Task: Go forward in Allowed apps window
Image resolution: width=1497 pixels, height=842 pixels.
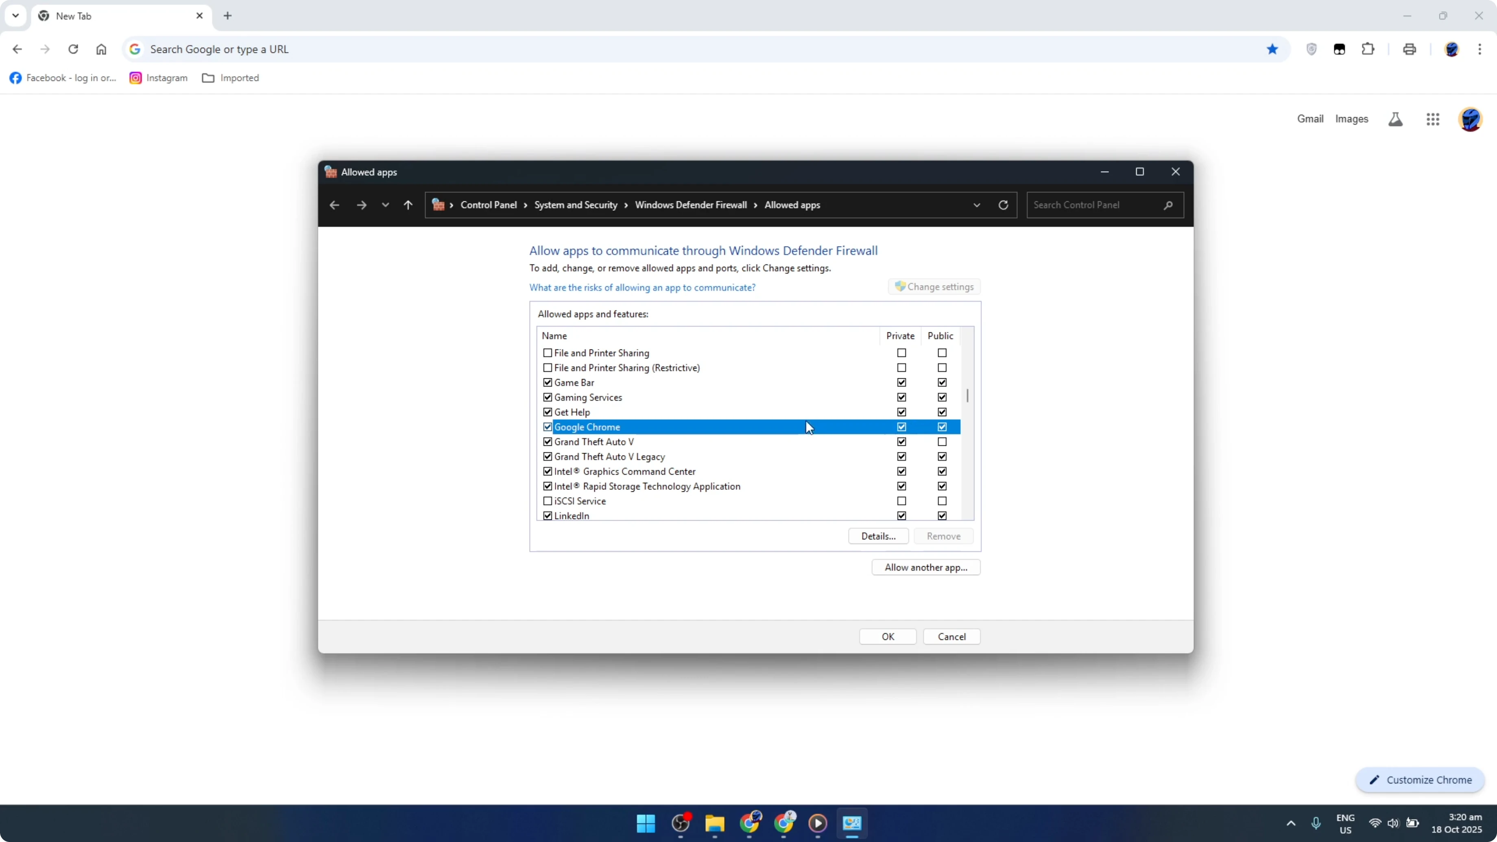Action: [x=362, y=205]
